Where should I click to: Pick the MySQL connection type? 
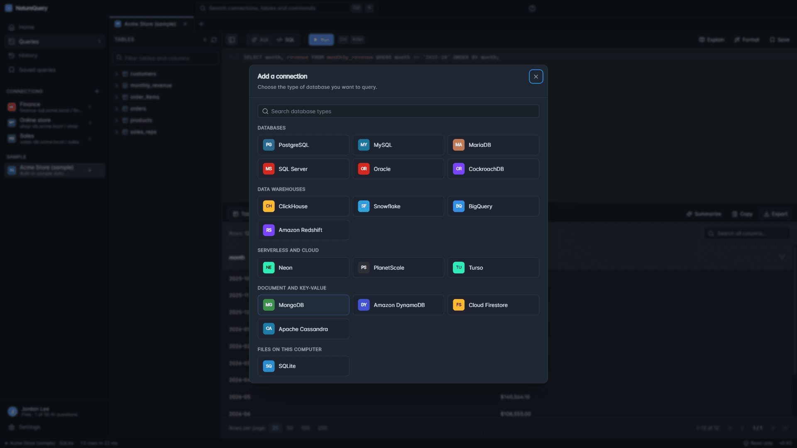(398, 145)
